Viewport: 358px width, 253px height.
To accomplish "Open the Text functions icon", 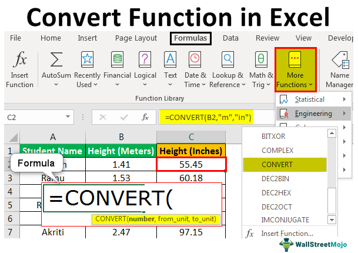I will click(170, 59).
